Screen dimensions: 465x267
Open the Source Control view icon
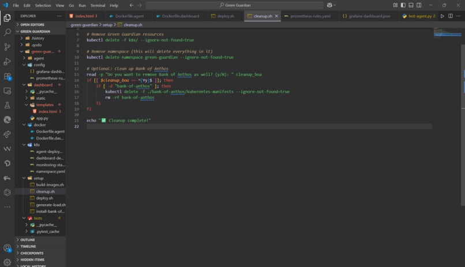click(x=7, y=47)
